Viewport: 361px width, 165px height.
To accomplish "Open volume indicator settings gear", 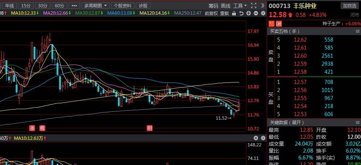I will coord(263,138).
